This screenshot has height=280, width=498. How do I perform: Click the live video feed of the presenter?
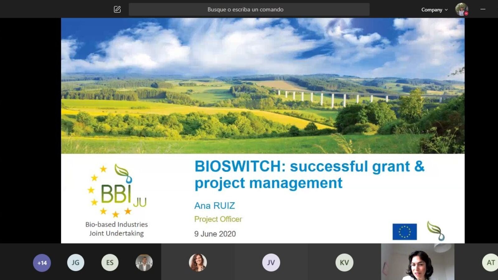coord(417,262)
